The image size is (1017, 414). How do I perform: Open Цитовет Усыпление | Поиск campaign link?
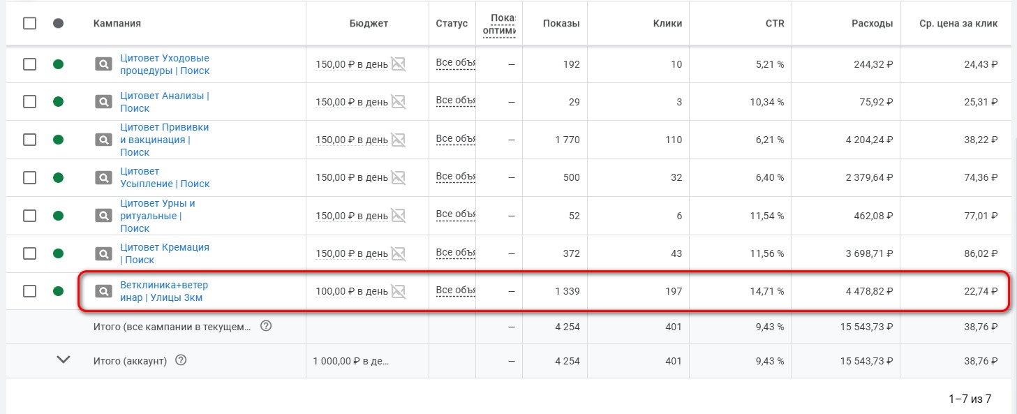[x=165, y=177]
